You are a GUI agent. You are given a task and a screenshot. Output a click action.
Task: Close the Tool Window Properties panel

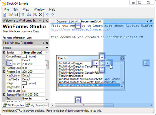(47, 43)
